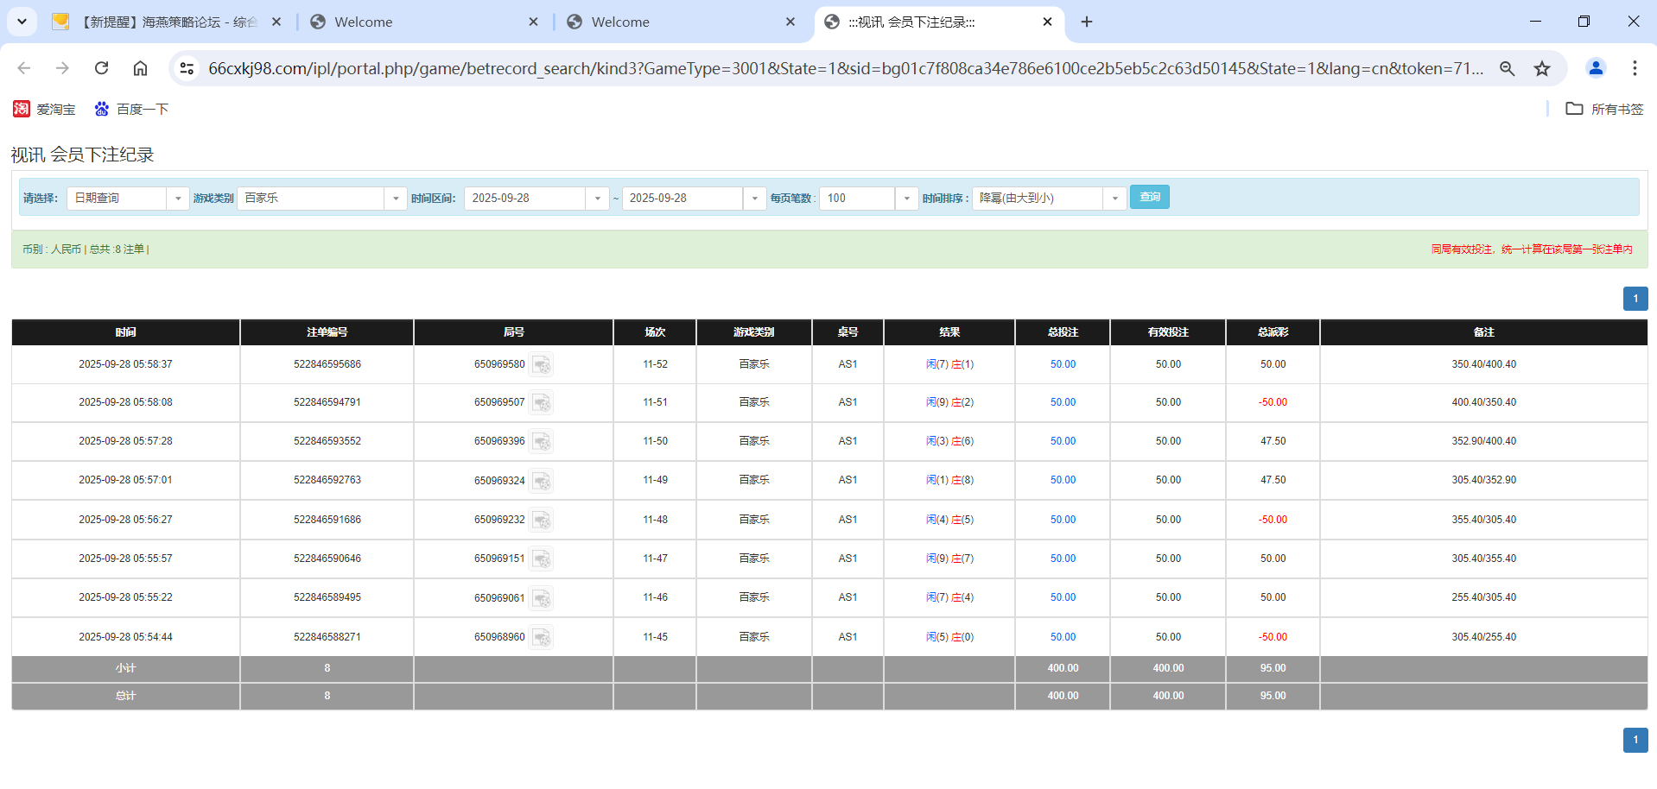Click replay icon for round 650968960

click(x=542, y=637)
